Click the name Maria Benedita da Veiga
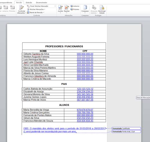 point(36,110)
